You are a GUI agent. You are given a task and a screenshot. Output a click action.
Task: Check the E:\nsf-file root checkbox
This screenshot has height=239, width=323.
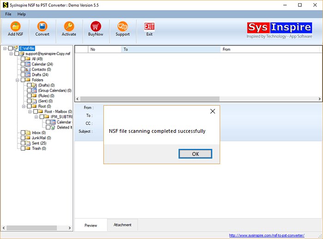pos(10,48)
